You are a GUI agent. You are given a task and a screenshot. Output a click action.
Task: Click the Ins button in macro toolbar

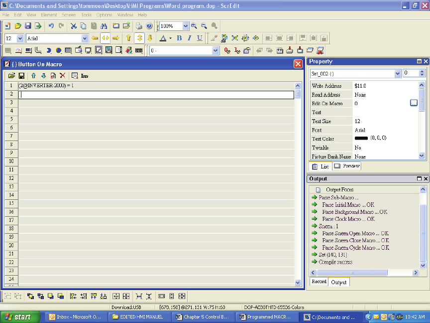(85, 76)
